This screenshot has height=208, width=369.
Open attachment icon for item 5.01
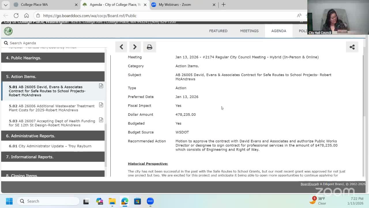click(x=101, y=86)
